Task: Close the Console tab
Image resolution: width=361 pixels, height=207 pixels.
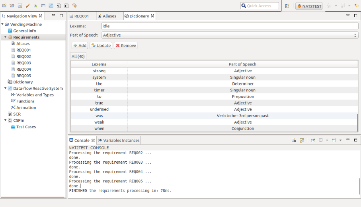Action: tap(93, 140)
